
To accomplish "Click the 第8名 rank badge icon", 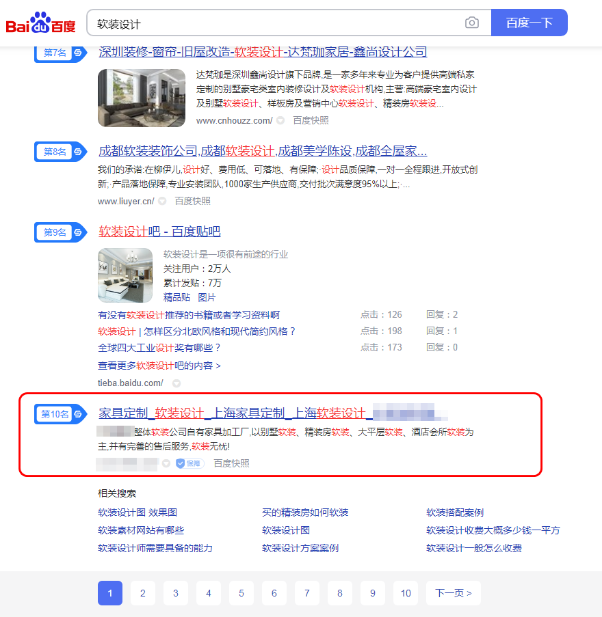I will coord(60,152).
